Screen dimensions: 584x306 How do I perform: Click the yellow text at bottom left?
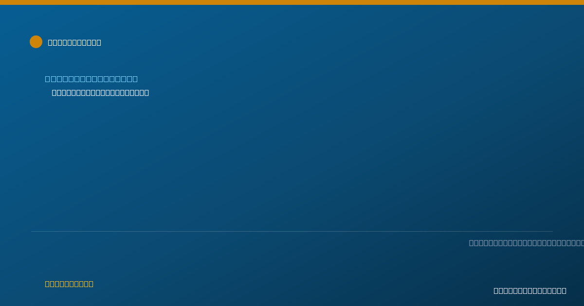[x=69, y=284]
